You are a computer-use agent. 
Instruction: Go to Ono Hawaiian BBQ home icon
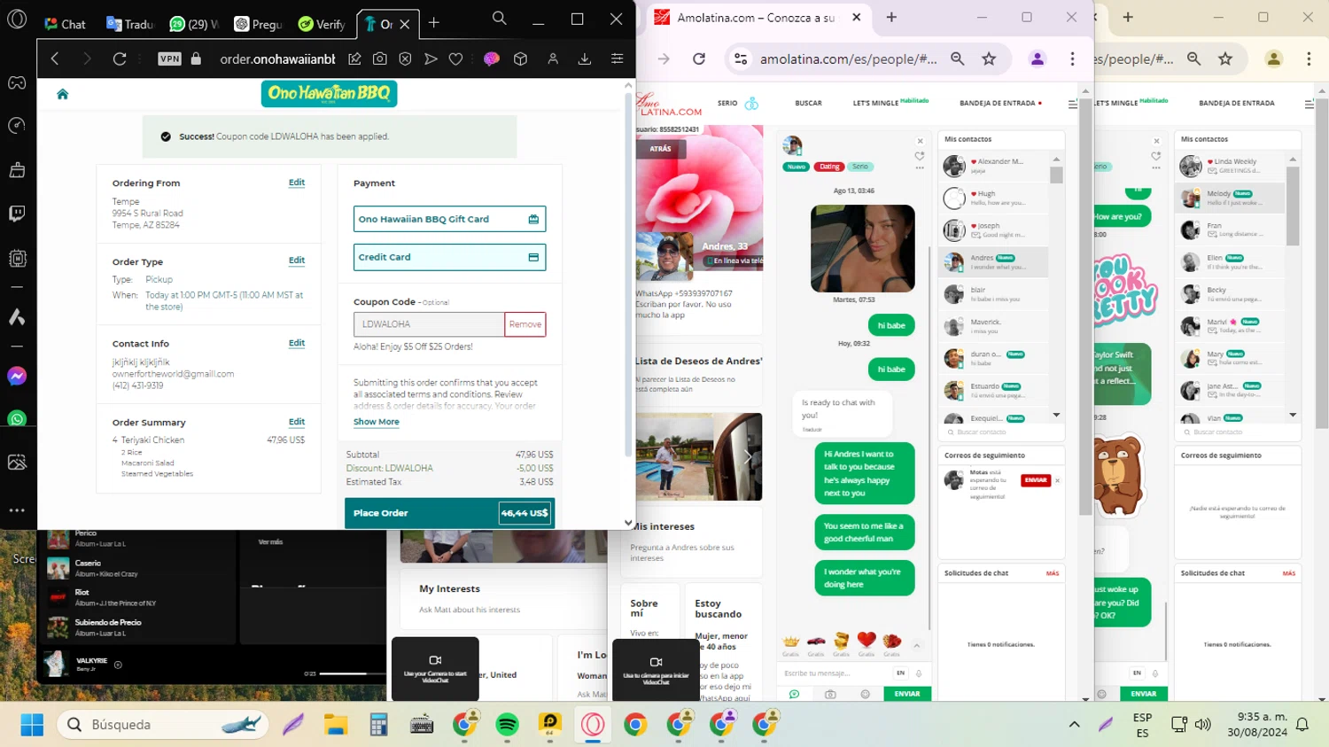[x=62, y=94]
